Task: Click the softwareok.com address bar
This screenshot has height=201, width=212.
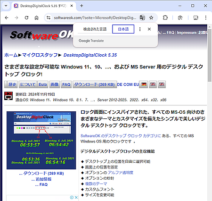Action: point(95,18)
